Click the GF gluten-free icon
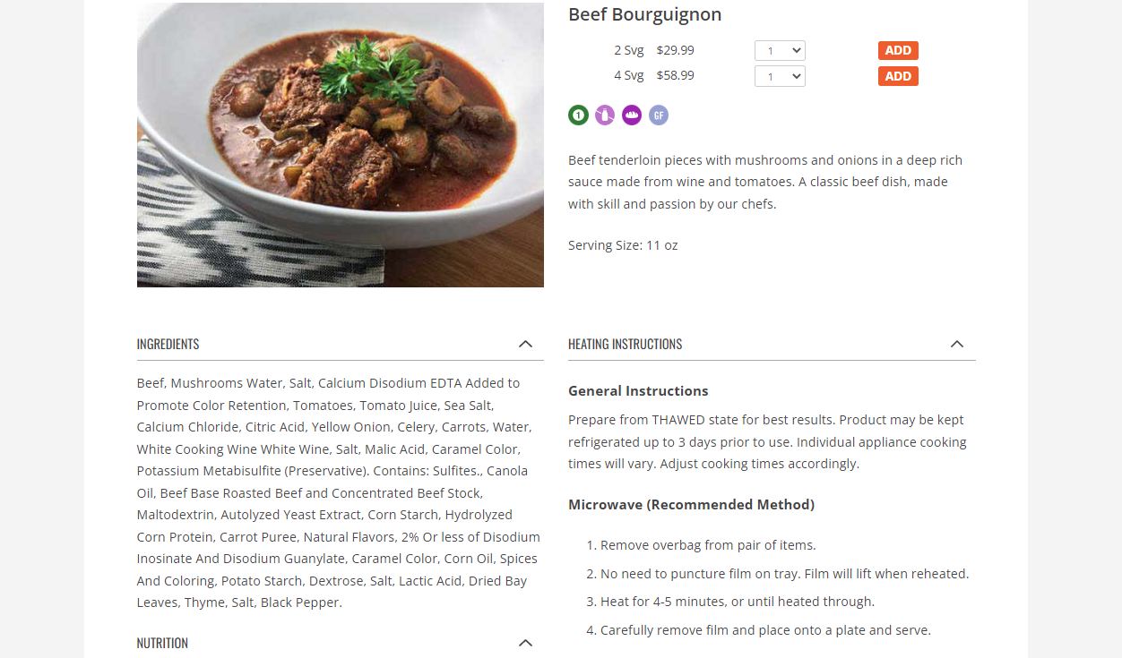The width and height of the screenshot is (1122, 658). click(x=659, y=115)
